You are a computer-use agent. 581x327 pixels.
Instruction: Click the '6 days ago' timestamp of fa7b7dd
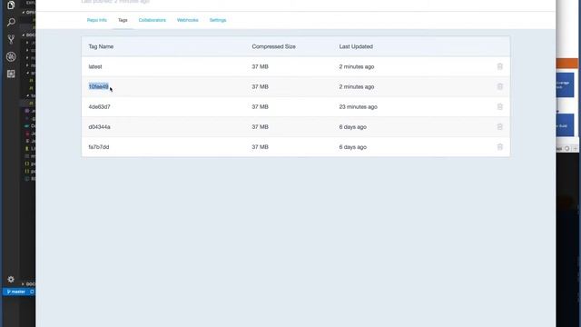(x=353, y=147)
